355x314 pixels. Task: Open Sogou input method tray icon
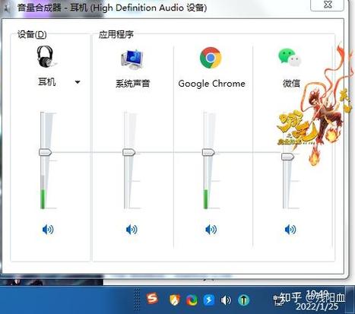click(152, 299)
